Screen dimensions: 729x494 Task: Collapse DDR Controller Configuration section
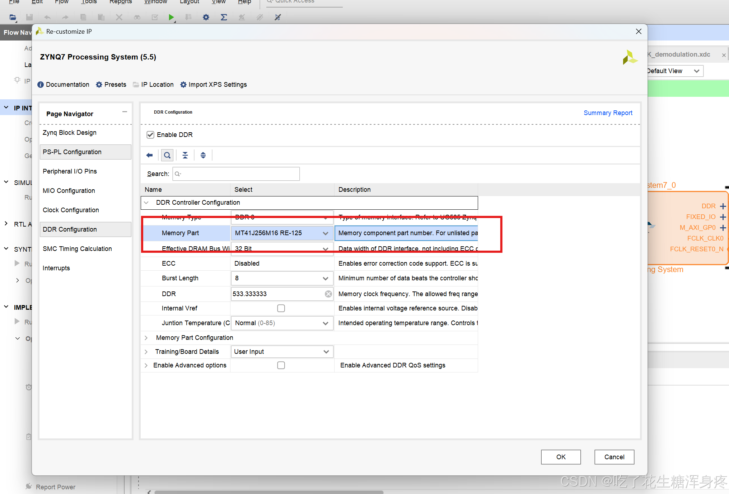(x=146, y=203)
